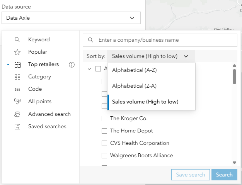Click the search icon in the business name field
242x185 pixels.
(x=90, y=40)
